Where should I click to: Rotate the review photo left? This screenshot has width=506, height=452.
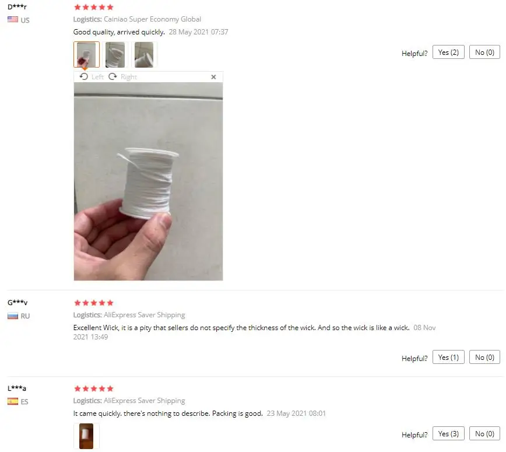click(92, 77)
